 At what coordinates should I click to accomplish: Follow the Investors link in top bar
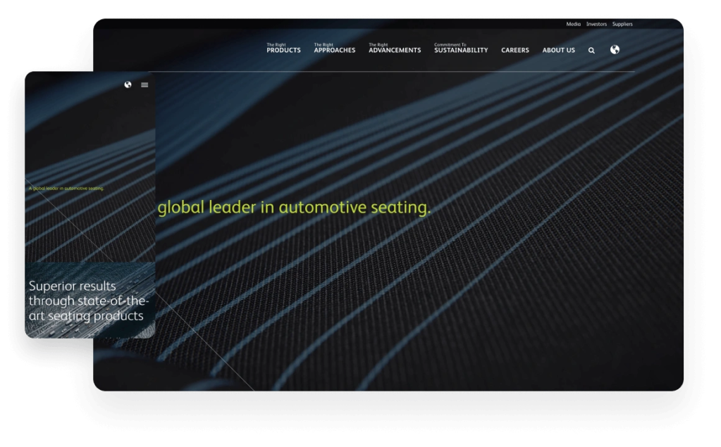tap(596, 24)
